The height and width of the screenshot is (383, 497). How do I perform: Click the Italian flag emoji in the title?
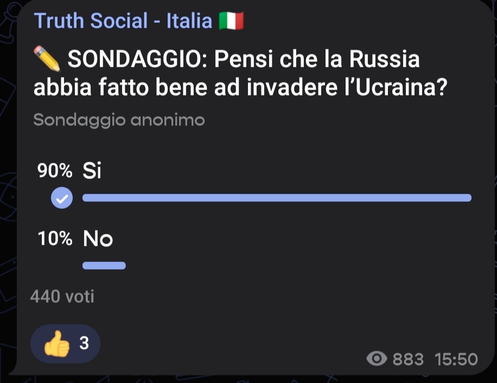231,22
